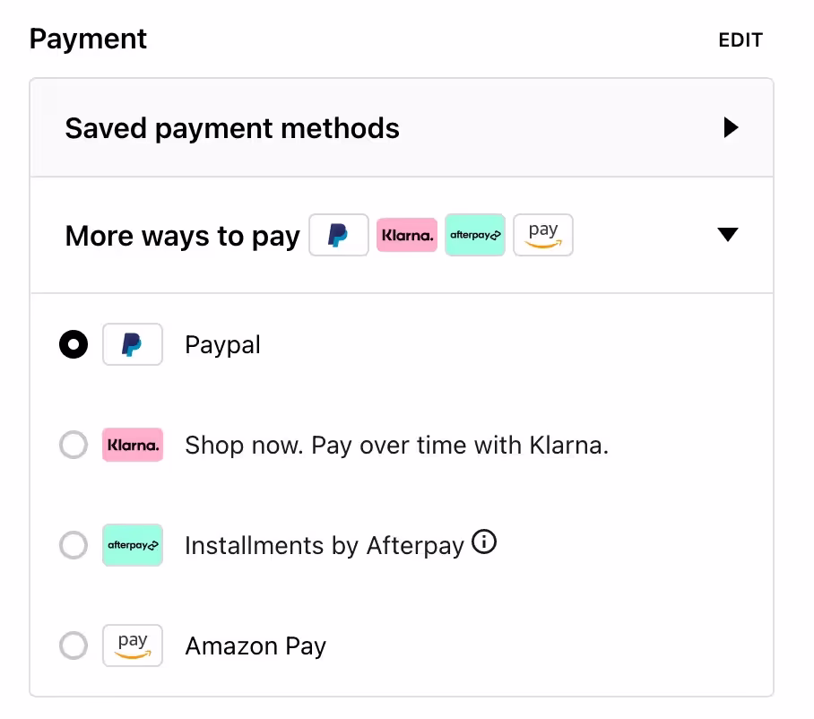Choose the Amazon Pay radio button
The width and height of the screenshot is (814, 719).
click(74, 645)
